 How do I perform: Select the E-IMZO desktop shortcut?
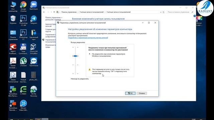[23, 90]
